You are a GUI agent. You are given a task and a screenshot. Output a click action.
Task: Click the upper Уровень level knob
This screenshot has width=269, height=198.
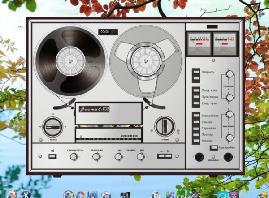tap(230, 74)
